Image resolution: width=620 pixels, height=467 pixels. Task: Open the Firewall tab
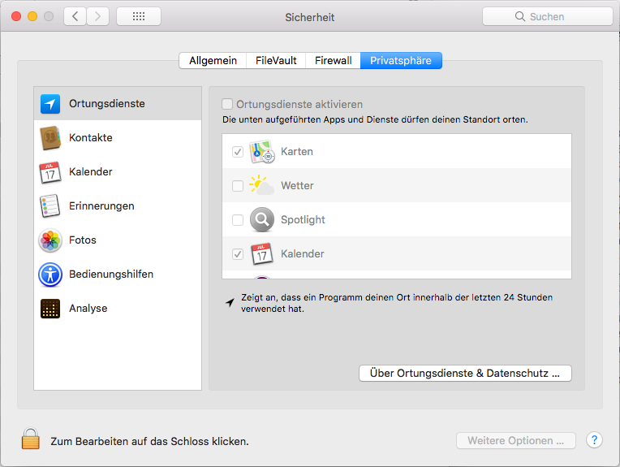coord(333,61)
